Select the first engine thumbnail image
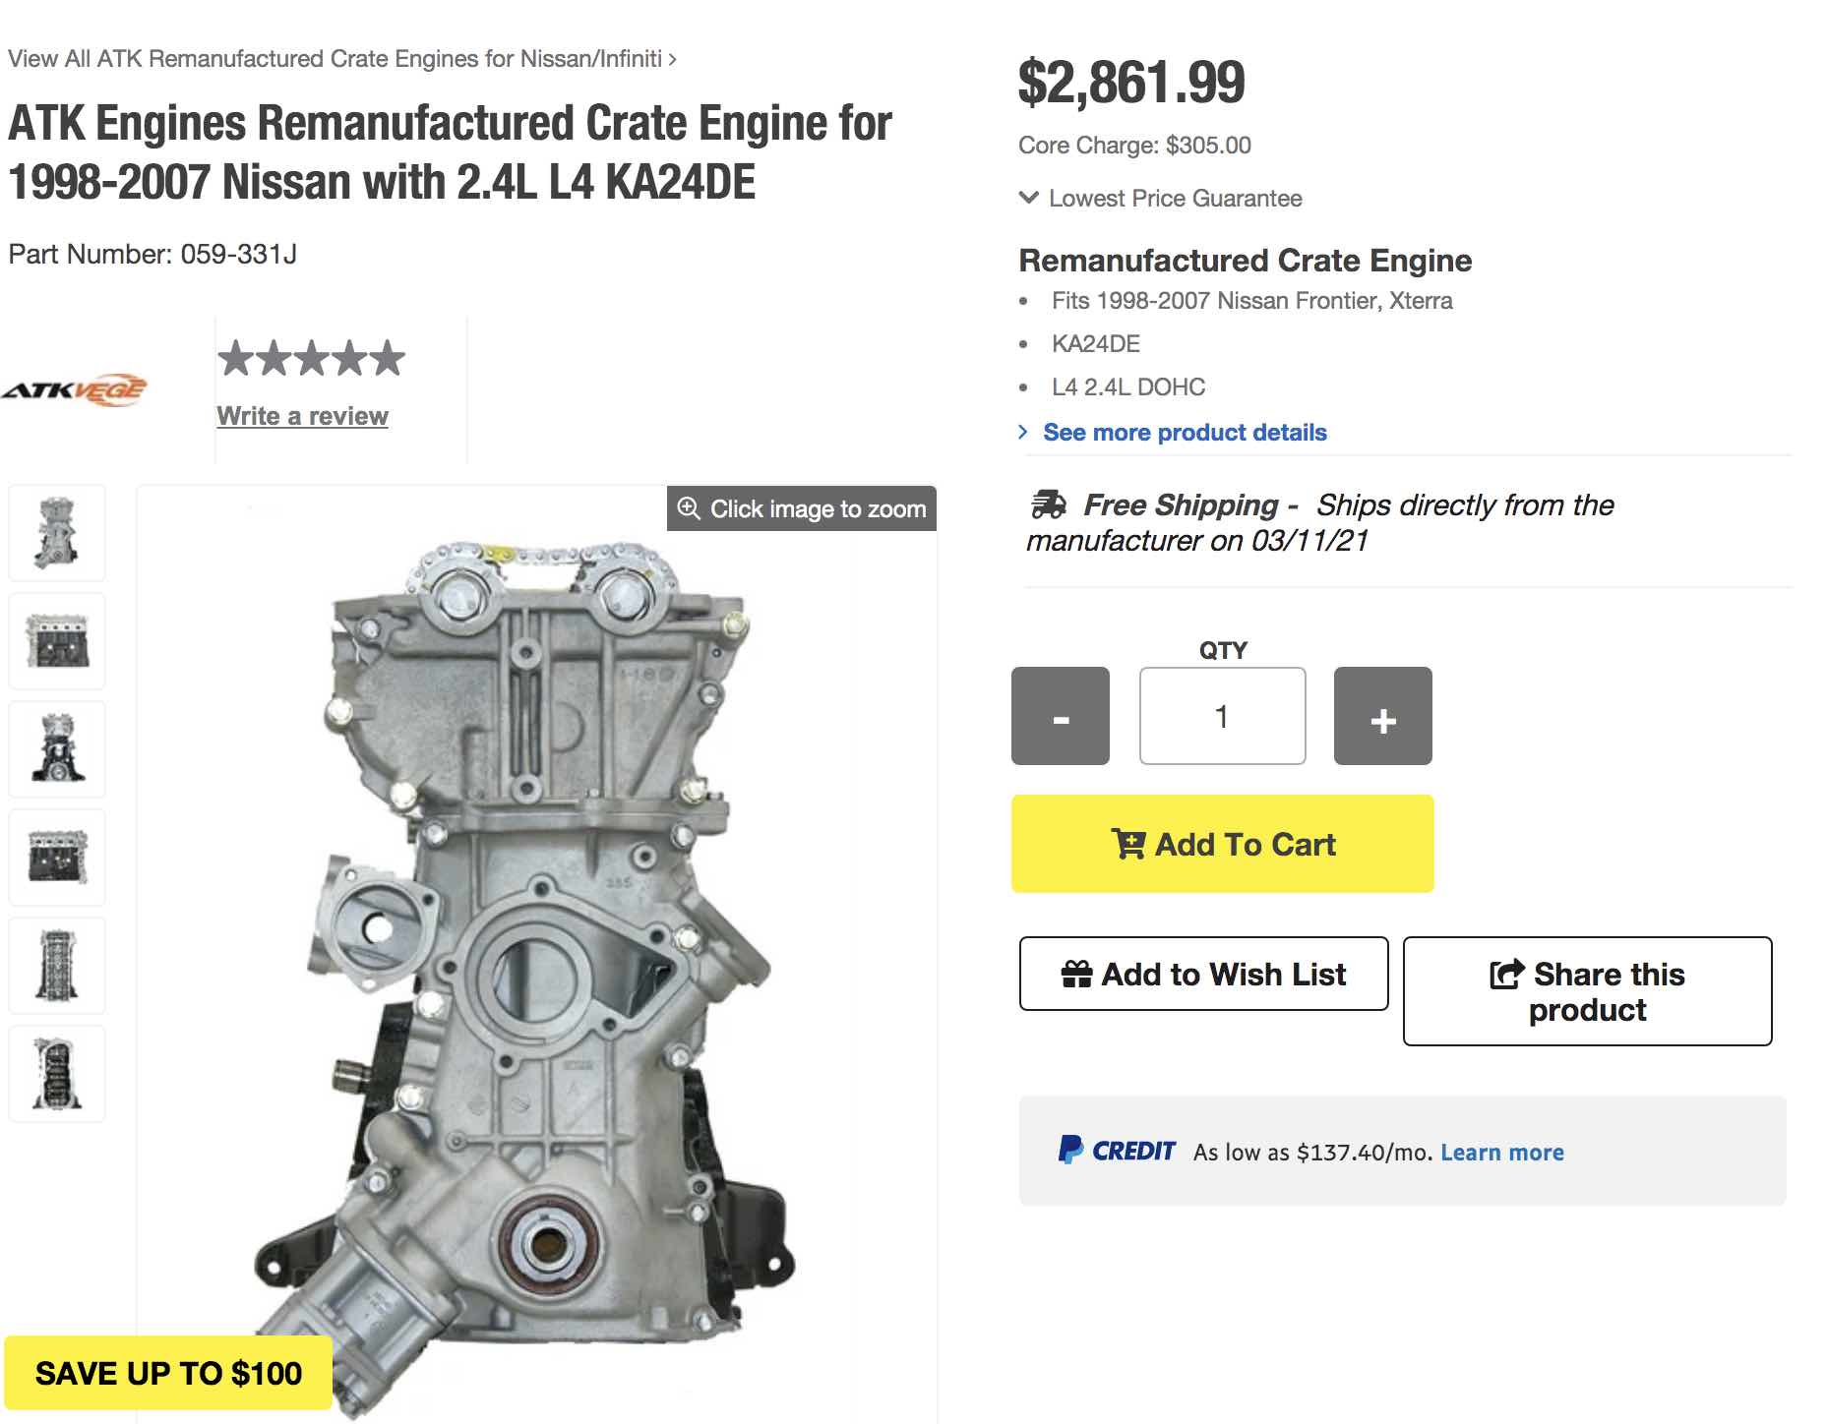Screen dimensions: 1826x1424 coord(57,533)
